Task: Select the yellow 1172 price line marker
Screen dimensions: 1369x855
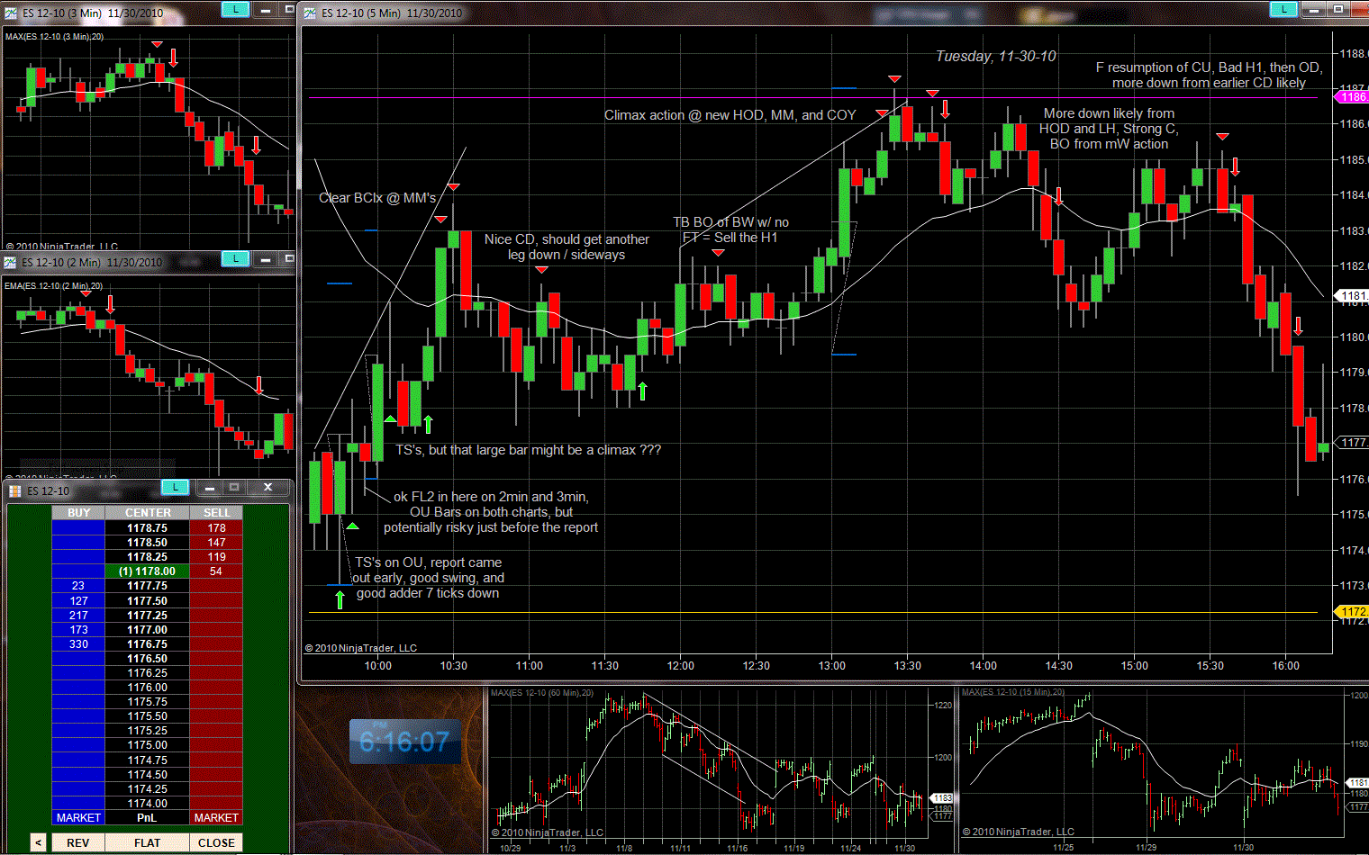Action: point(1351,612)
